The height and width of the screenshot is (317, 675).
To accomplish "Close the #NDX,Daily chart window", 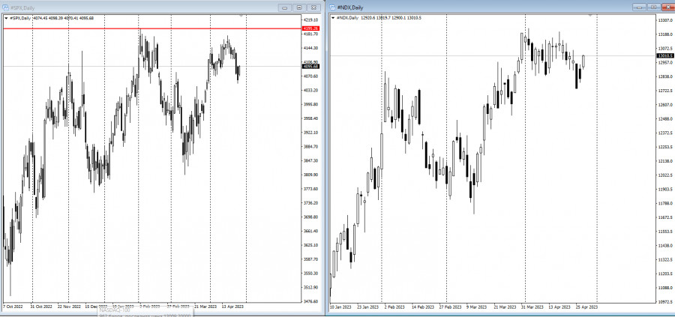I will click(x=667, y=7).
